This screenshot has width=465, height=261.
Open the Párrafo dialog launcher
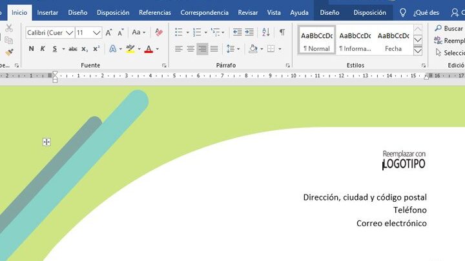287,65
